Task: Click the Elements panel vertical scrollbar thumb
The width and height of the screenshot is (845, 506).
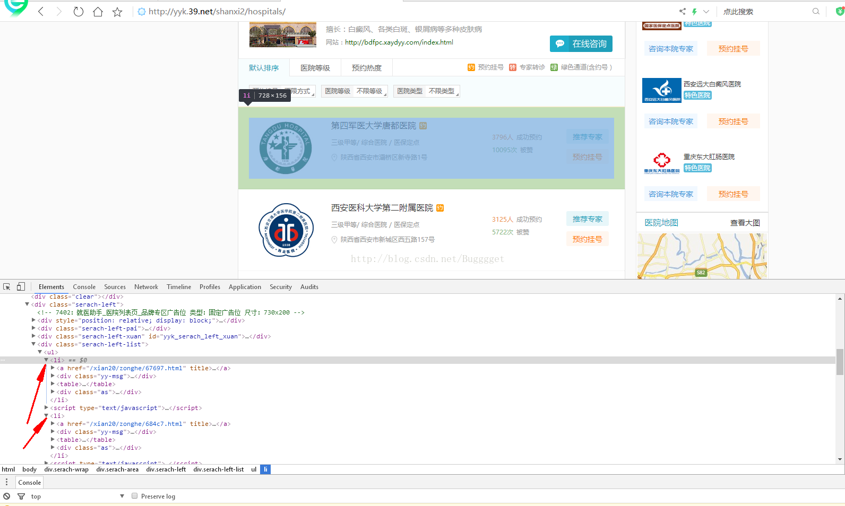Action: point(840,362)
